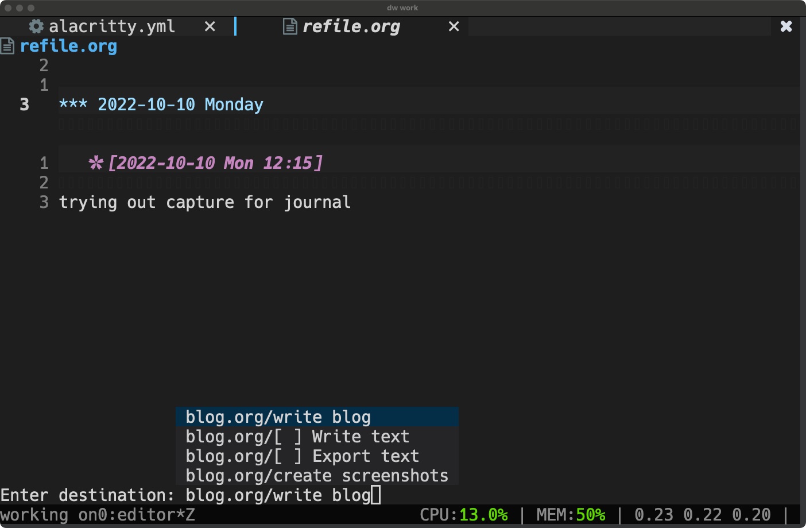Click the MEM 50% status indicator
This screenshot has width=806, height=528.
tap(571, 515)
